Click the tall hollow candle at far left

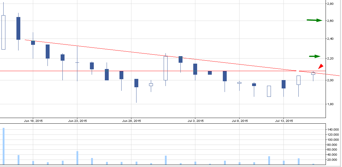[x=3, y=32]
